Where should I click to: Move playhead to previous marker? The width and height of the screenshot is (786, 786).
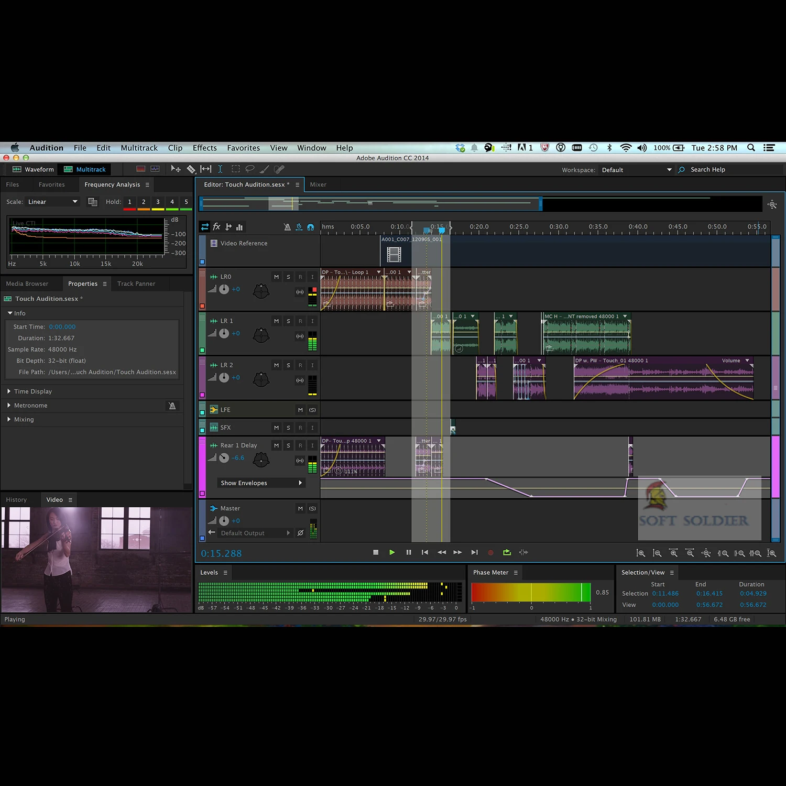point(425,552)
